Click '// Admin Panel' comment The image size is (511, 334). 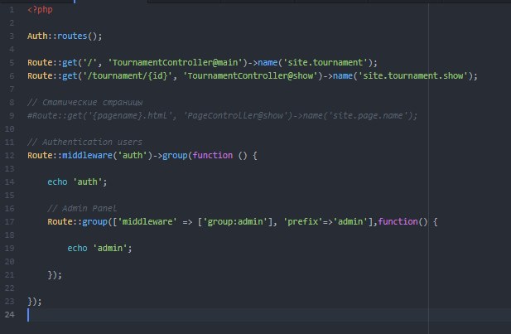[82, 208]
